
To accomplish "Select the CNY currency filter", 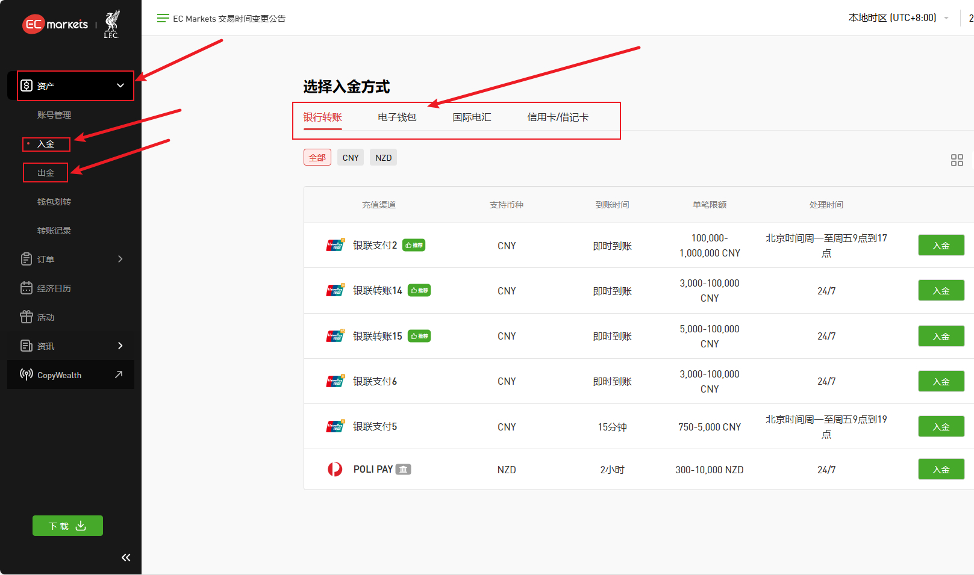I will pos(350,157).
